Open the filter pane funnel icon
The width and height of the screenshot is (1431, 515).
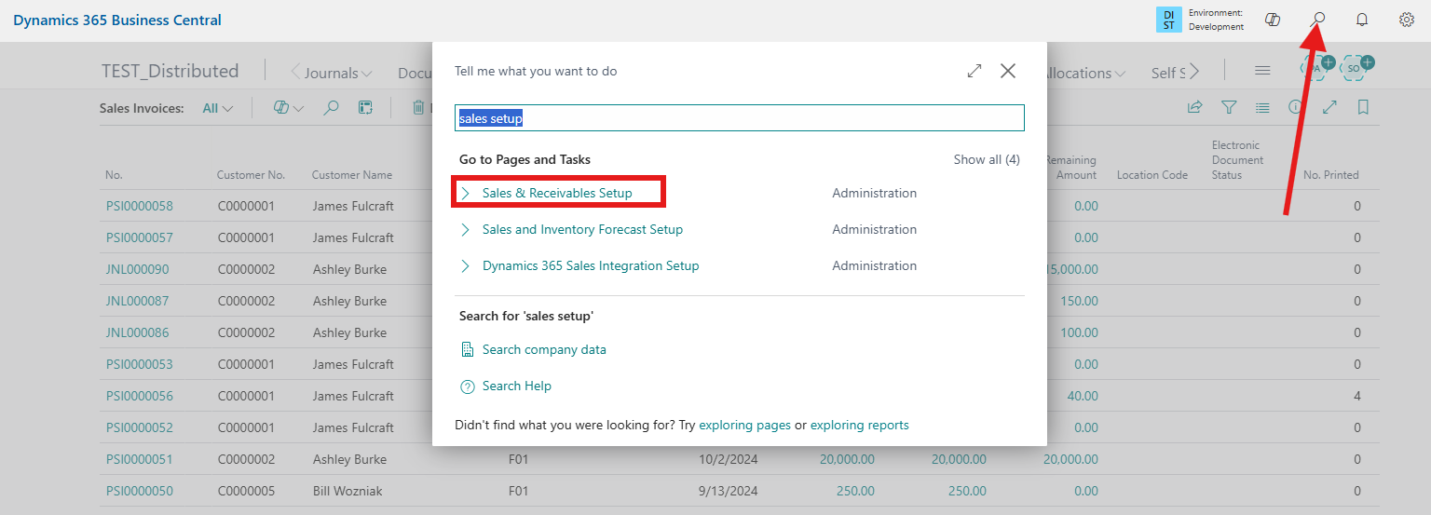(1229, 108)
